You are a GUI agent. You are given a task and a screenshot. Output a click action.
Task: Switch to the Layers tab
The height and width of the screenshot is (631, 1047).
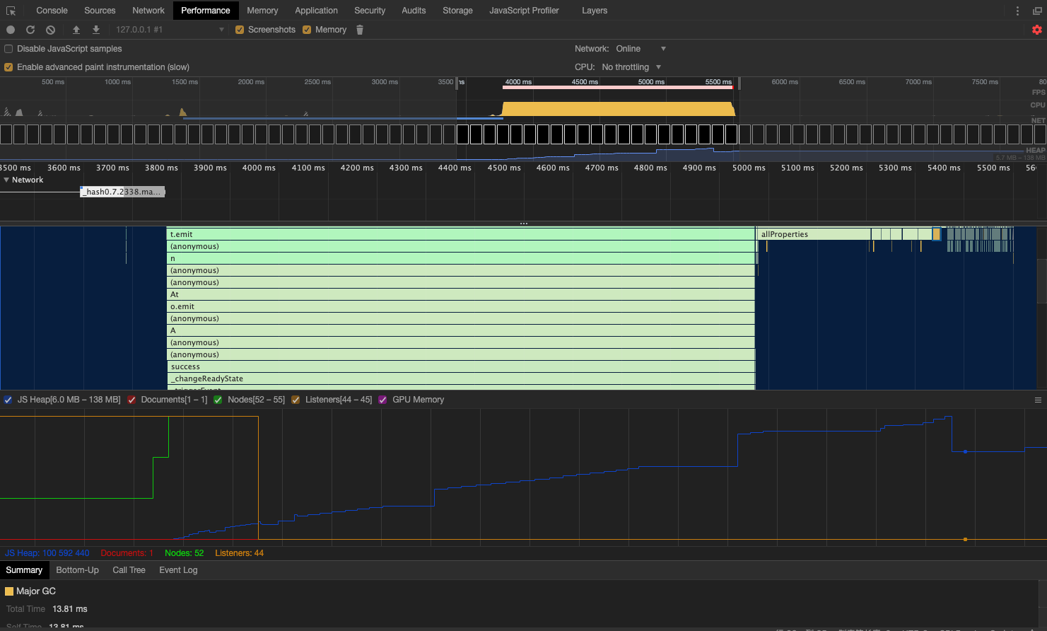(595, 11)
